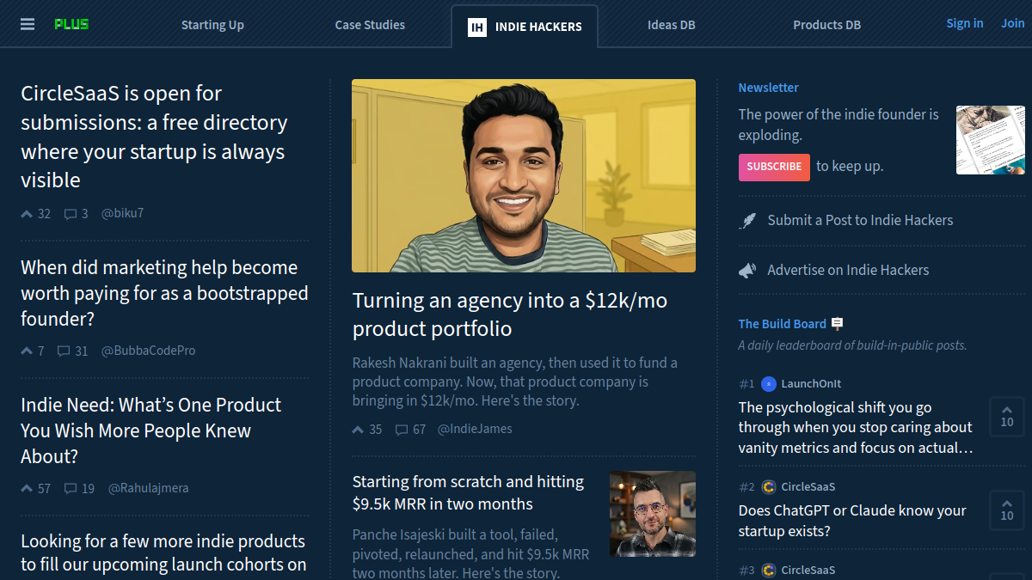Open the Newsletter heading link
Screen dimensions: 1032x580
click(x=769, y=88)
